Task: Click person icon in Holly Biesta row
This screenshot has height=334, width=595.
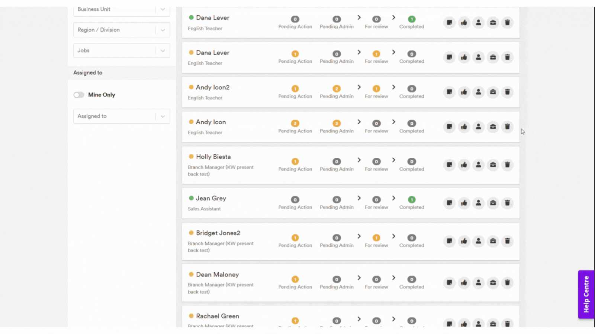Action: [x=479, y=165]
